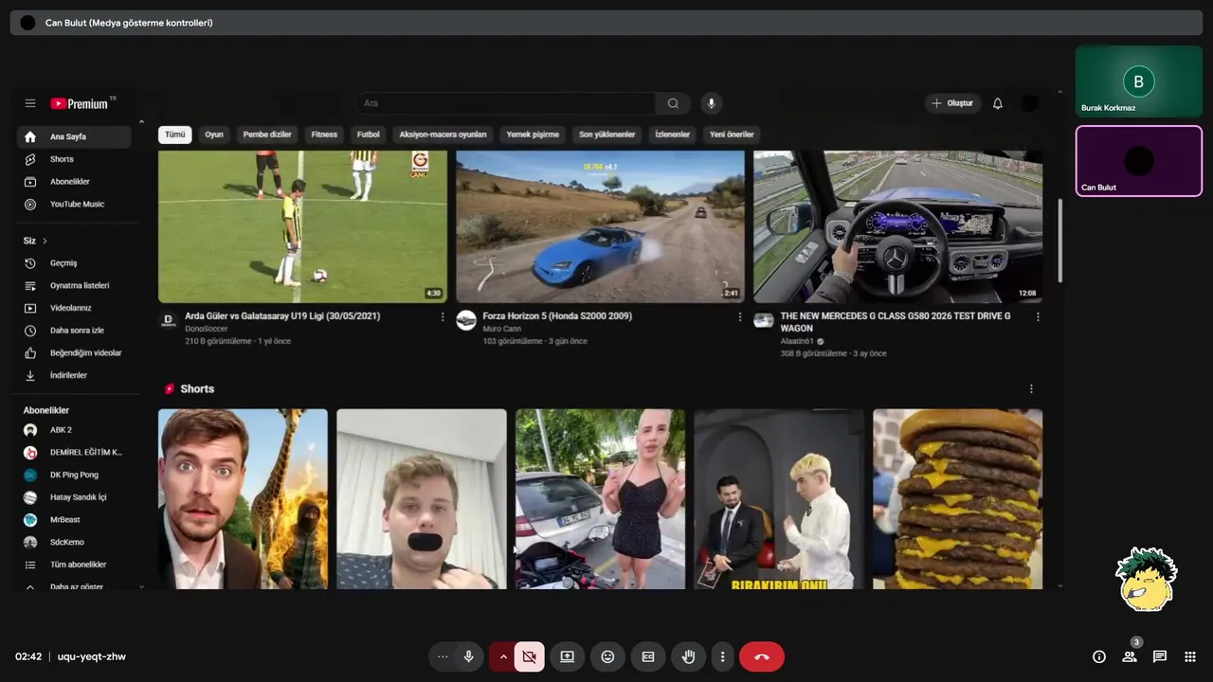Expand the Siz section chevron

45,241
